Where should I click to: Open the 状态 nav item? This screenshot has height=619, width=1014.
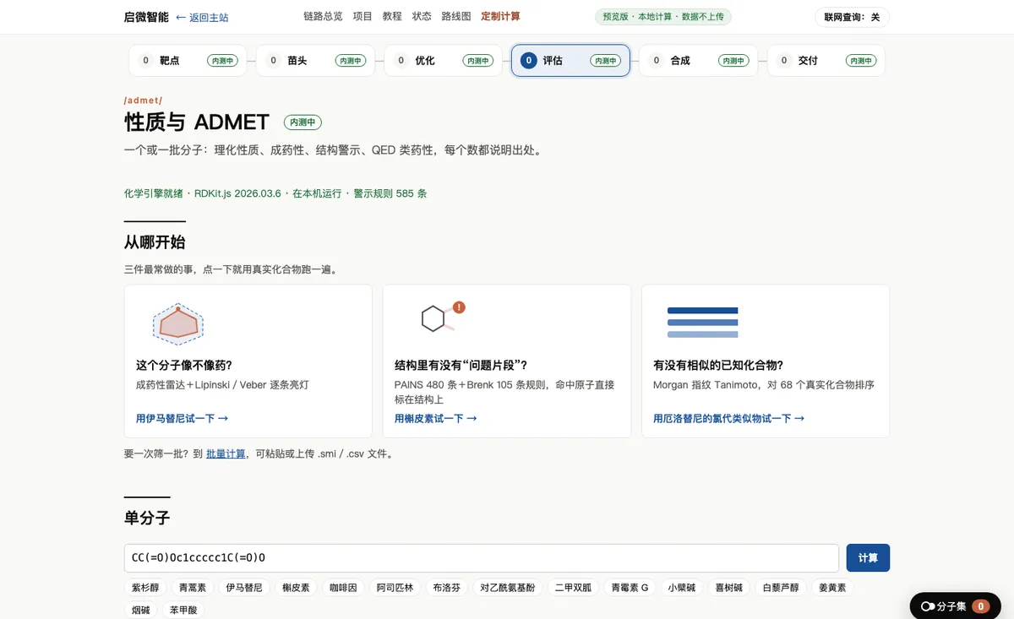tap(422, 16)
